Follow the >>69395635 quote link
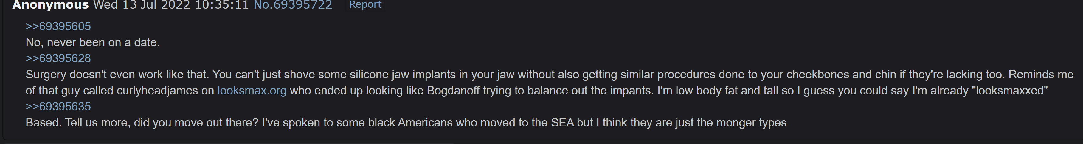 click(x=58, y=106)
